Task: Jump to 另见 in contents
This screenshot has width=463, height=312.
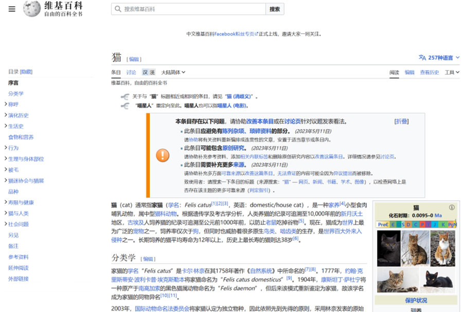Action: click(x=13, y=235)
